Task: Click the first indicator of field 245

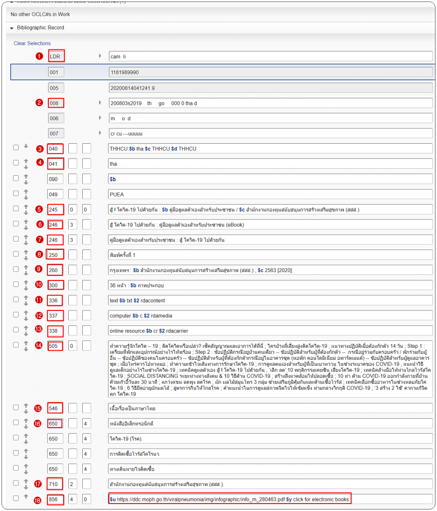Action: [73, 209]
